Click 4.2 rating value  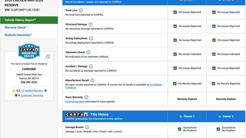[18, 91]
